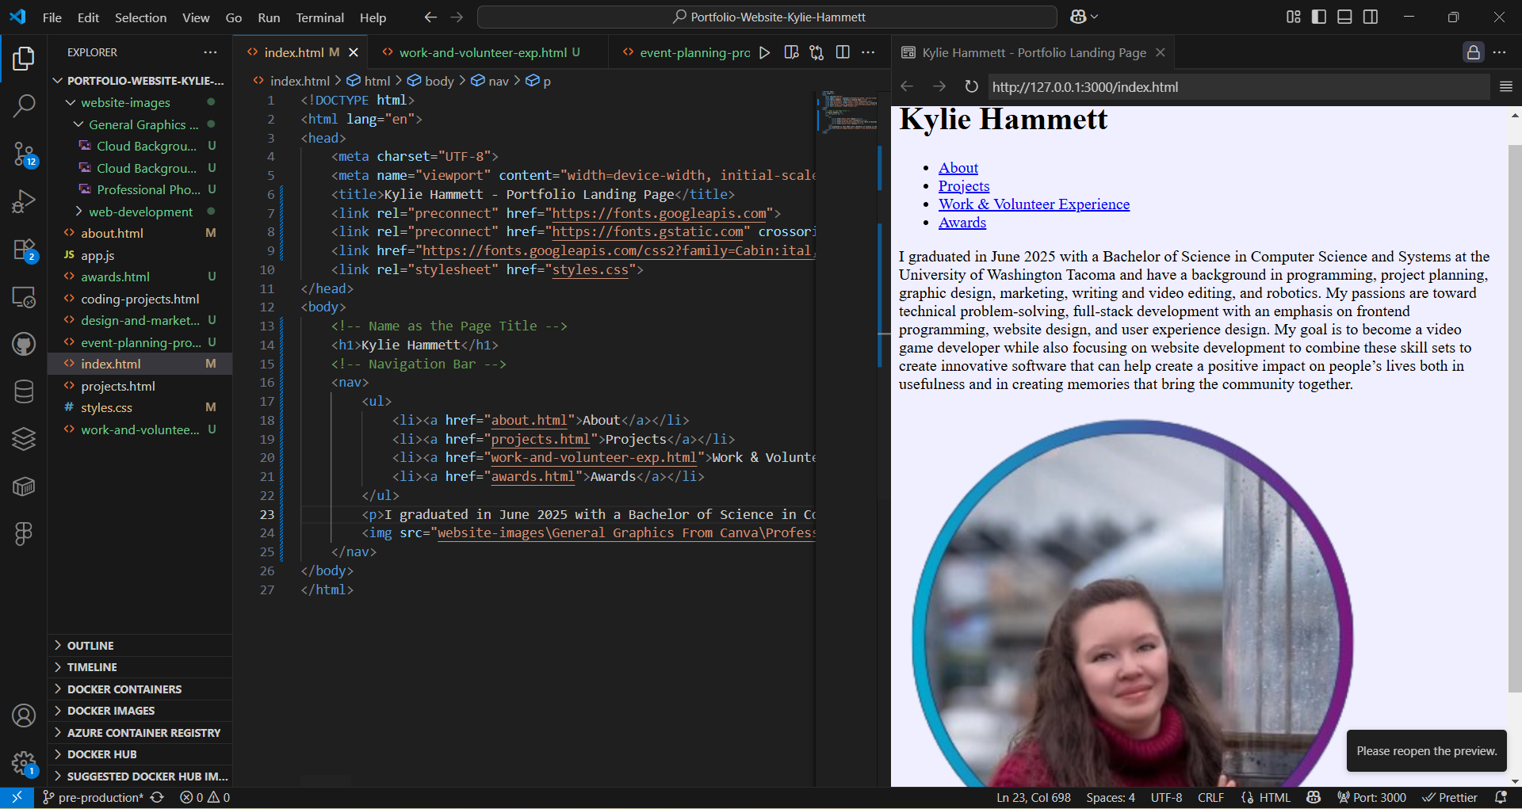Close the Portfolio Landing Page preview tab
The height and width of the screenshot is (809, 1522).
(x=1161, y=52)
